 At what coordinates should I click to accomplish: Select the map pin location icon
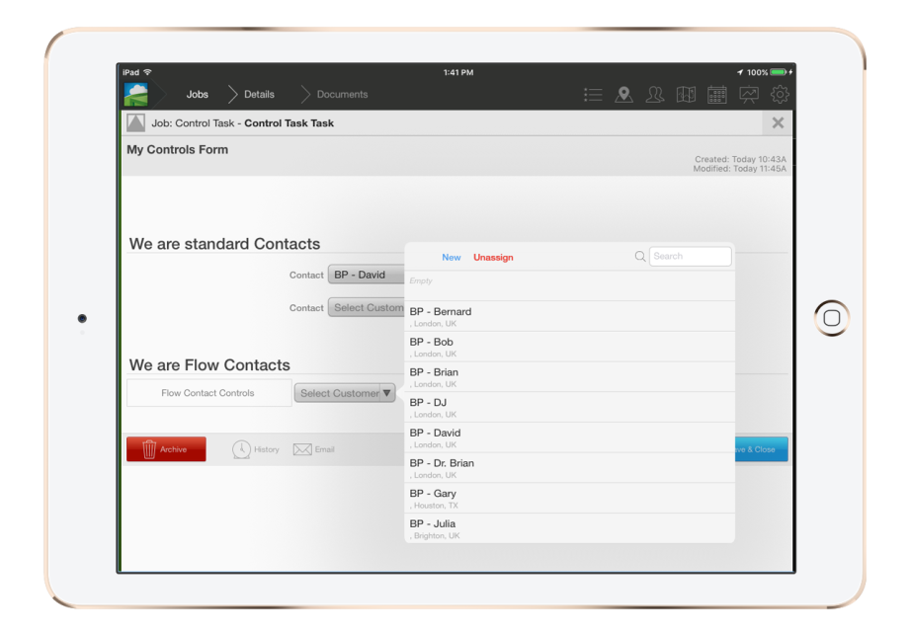[x=623, y=94]
